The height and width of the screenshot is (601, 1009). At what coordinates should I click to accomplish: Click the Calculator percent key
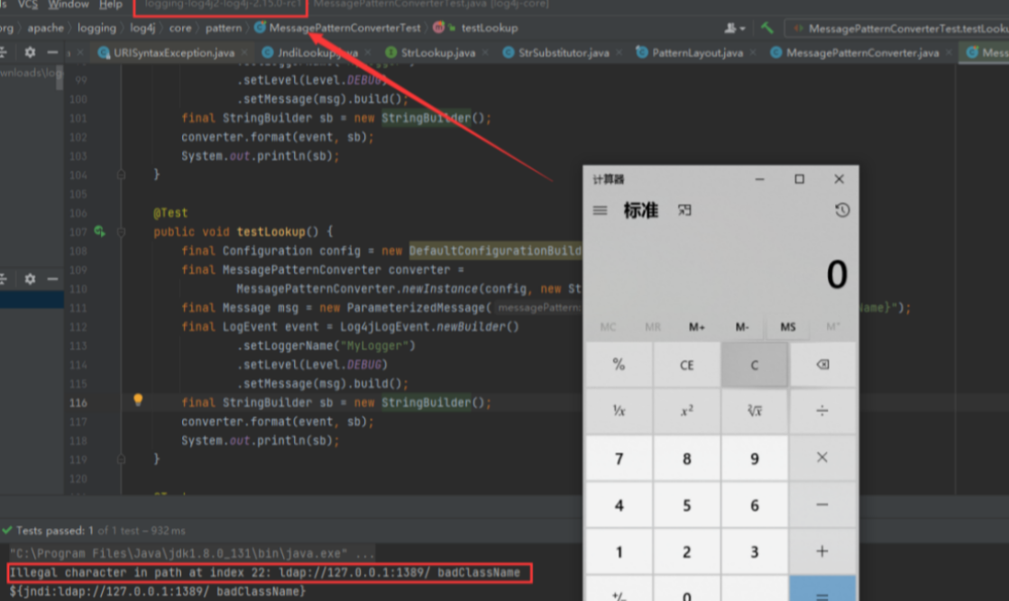pos(619,364)
